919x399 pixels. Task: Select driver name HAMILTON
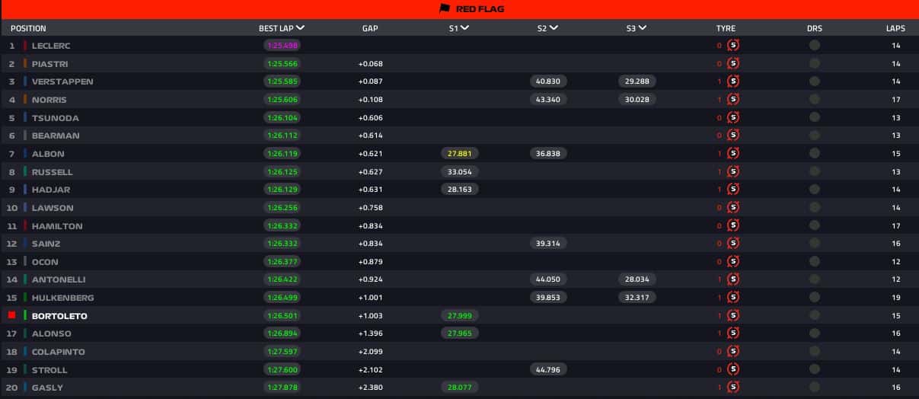tap(57, 226)
